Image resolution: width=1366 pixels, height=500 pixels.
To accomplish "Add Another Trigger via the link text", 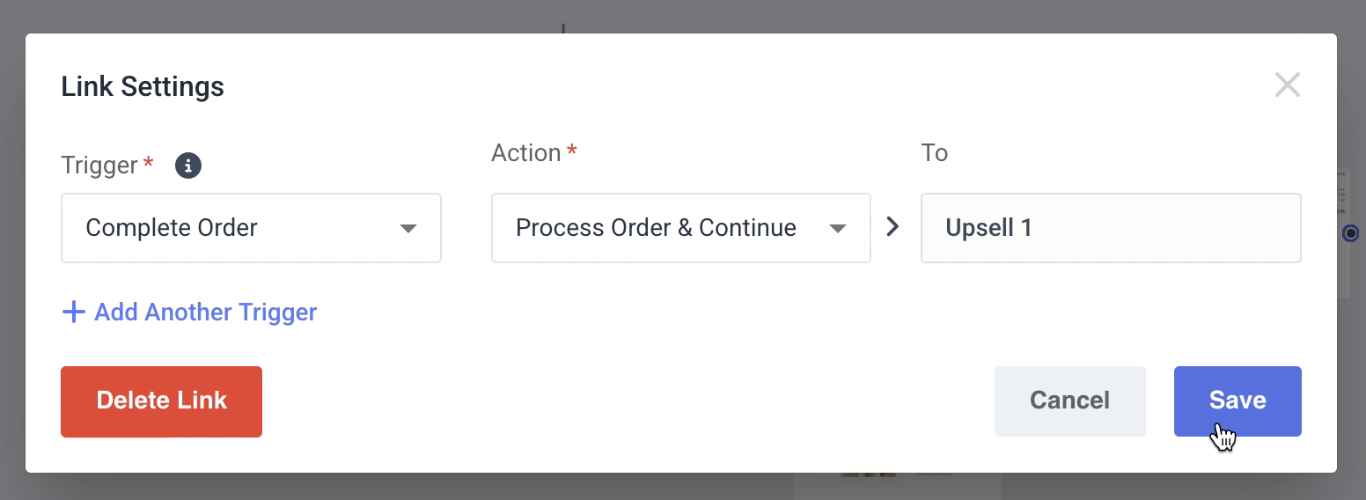I will pos(205,312).
